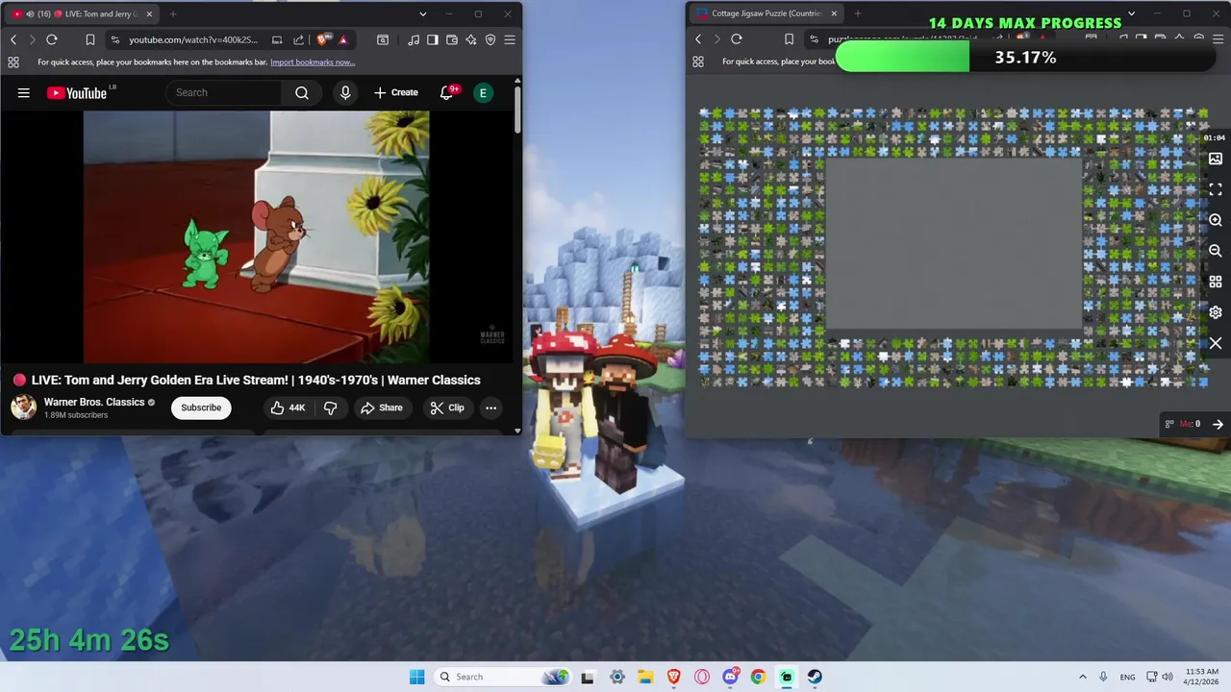
Task: Toggle fullscreen on the jigsaw puzzle
Action: tap(1216, 189)
